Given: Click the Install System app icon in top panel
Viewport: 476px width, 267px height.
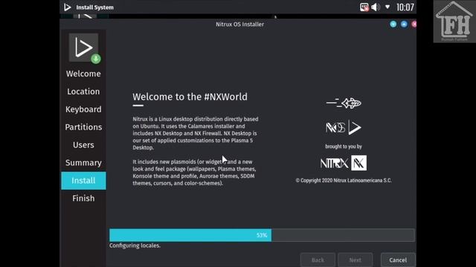Looking at the screenshot, I should pyautogui.click(x=68, y=7).
